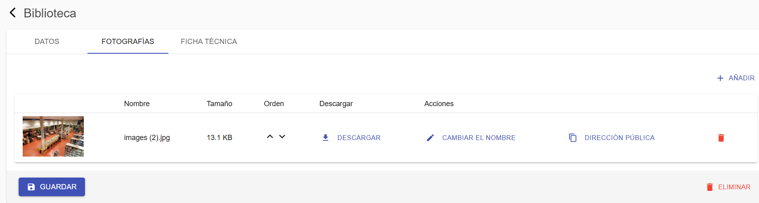Screen dimensions: 759x203
Task: Click Cambiar el nombre action
Action: (x=479, y=138)
